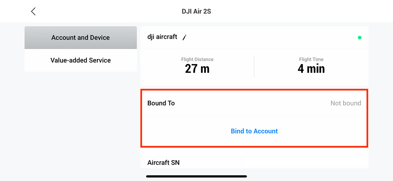
Task: Click the Flight Time label
Action: point(311,59)
